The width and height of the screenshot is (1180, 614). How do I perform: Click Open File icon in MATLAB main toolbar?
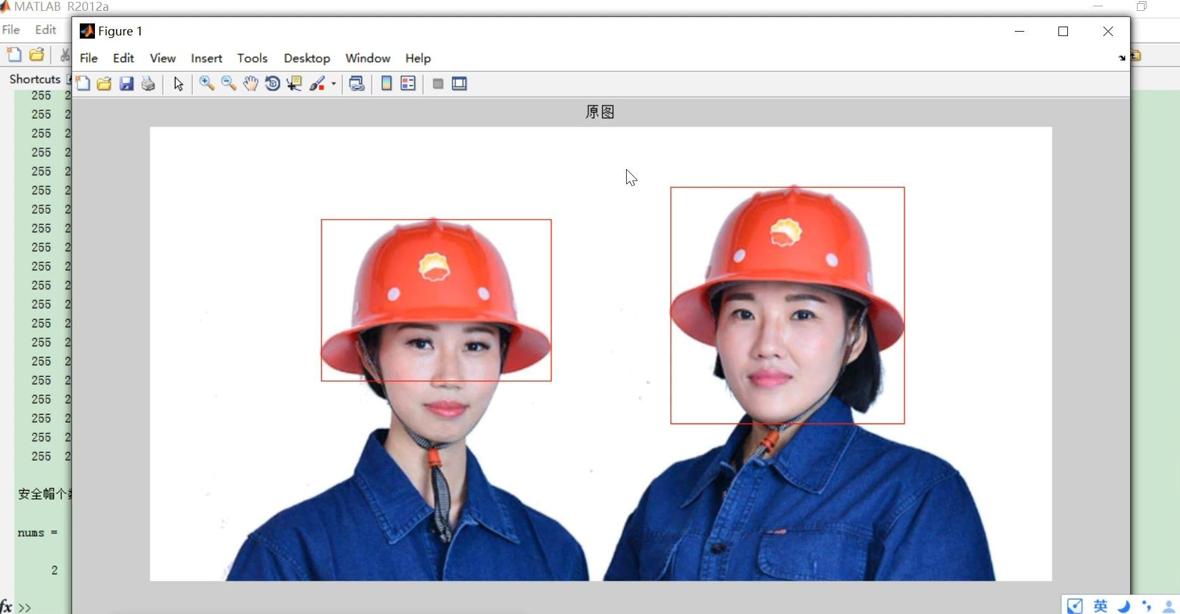click(37, 55)
